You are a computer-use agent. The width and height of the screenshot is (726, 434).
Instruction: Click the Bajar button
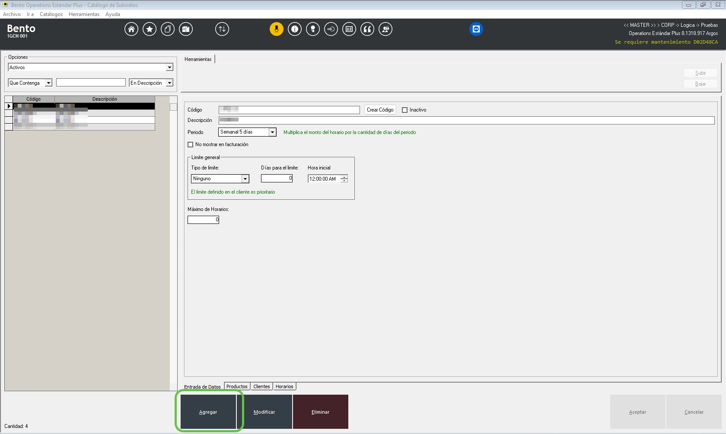tap(701, 84)
